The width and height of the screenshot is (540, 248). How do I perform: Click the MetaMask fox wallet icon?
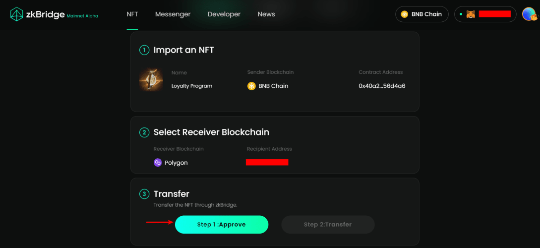(471, 14)
